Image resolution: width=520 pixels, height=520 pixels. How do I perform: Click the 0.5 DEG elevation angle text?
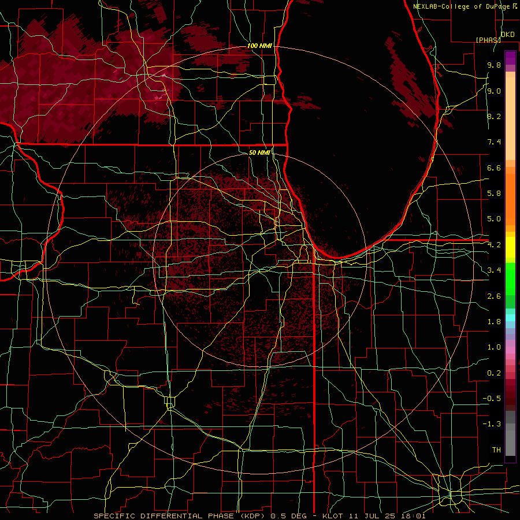pos(289,516)
